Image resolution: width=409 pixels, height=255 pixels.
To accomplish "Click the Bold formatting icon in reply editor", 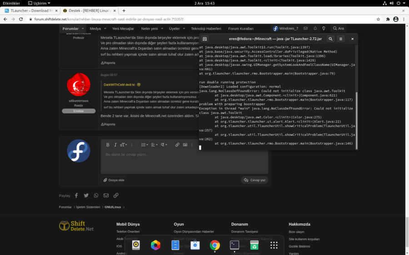I will (x=108, y=145).
